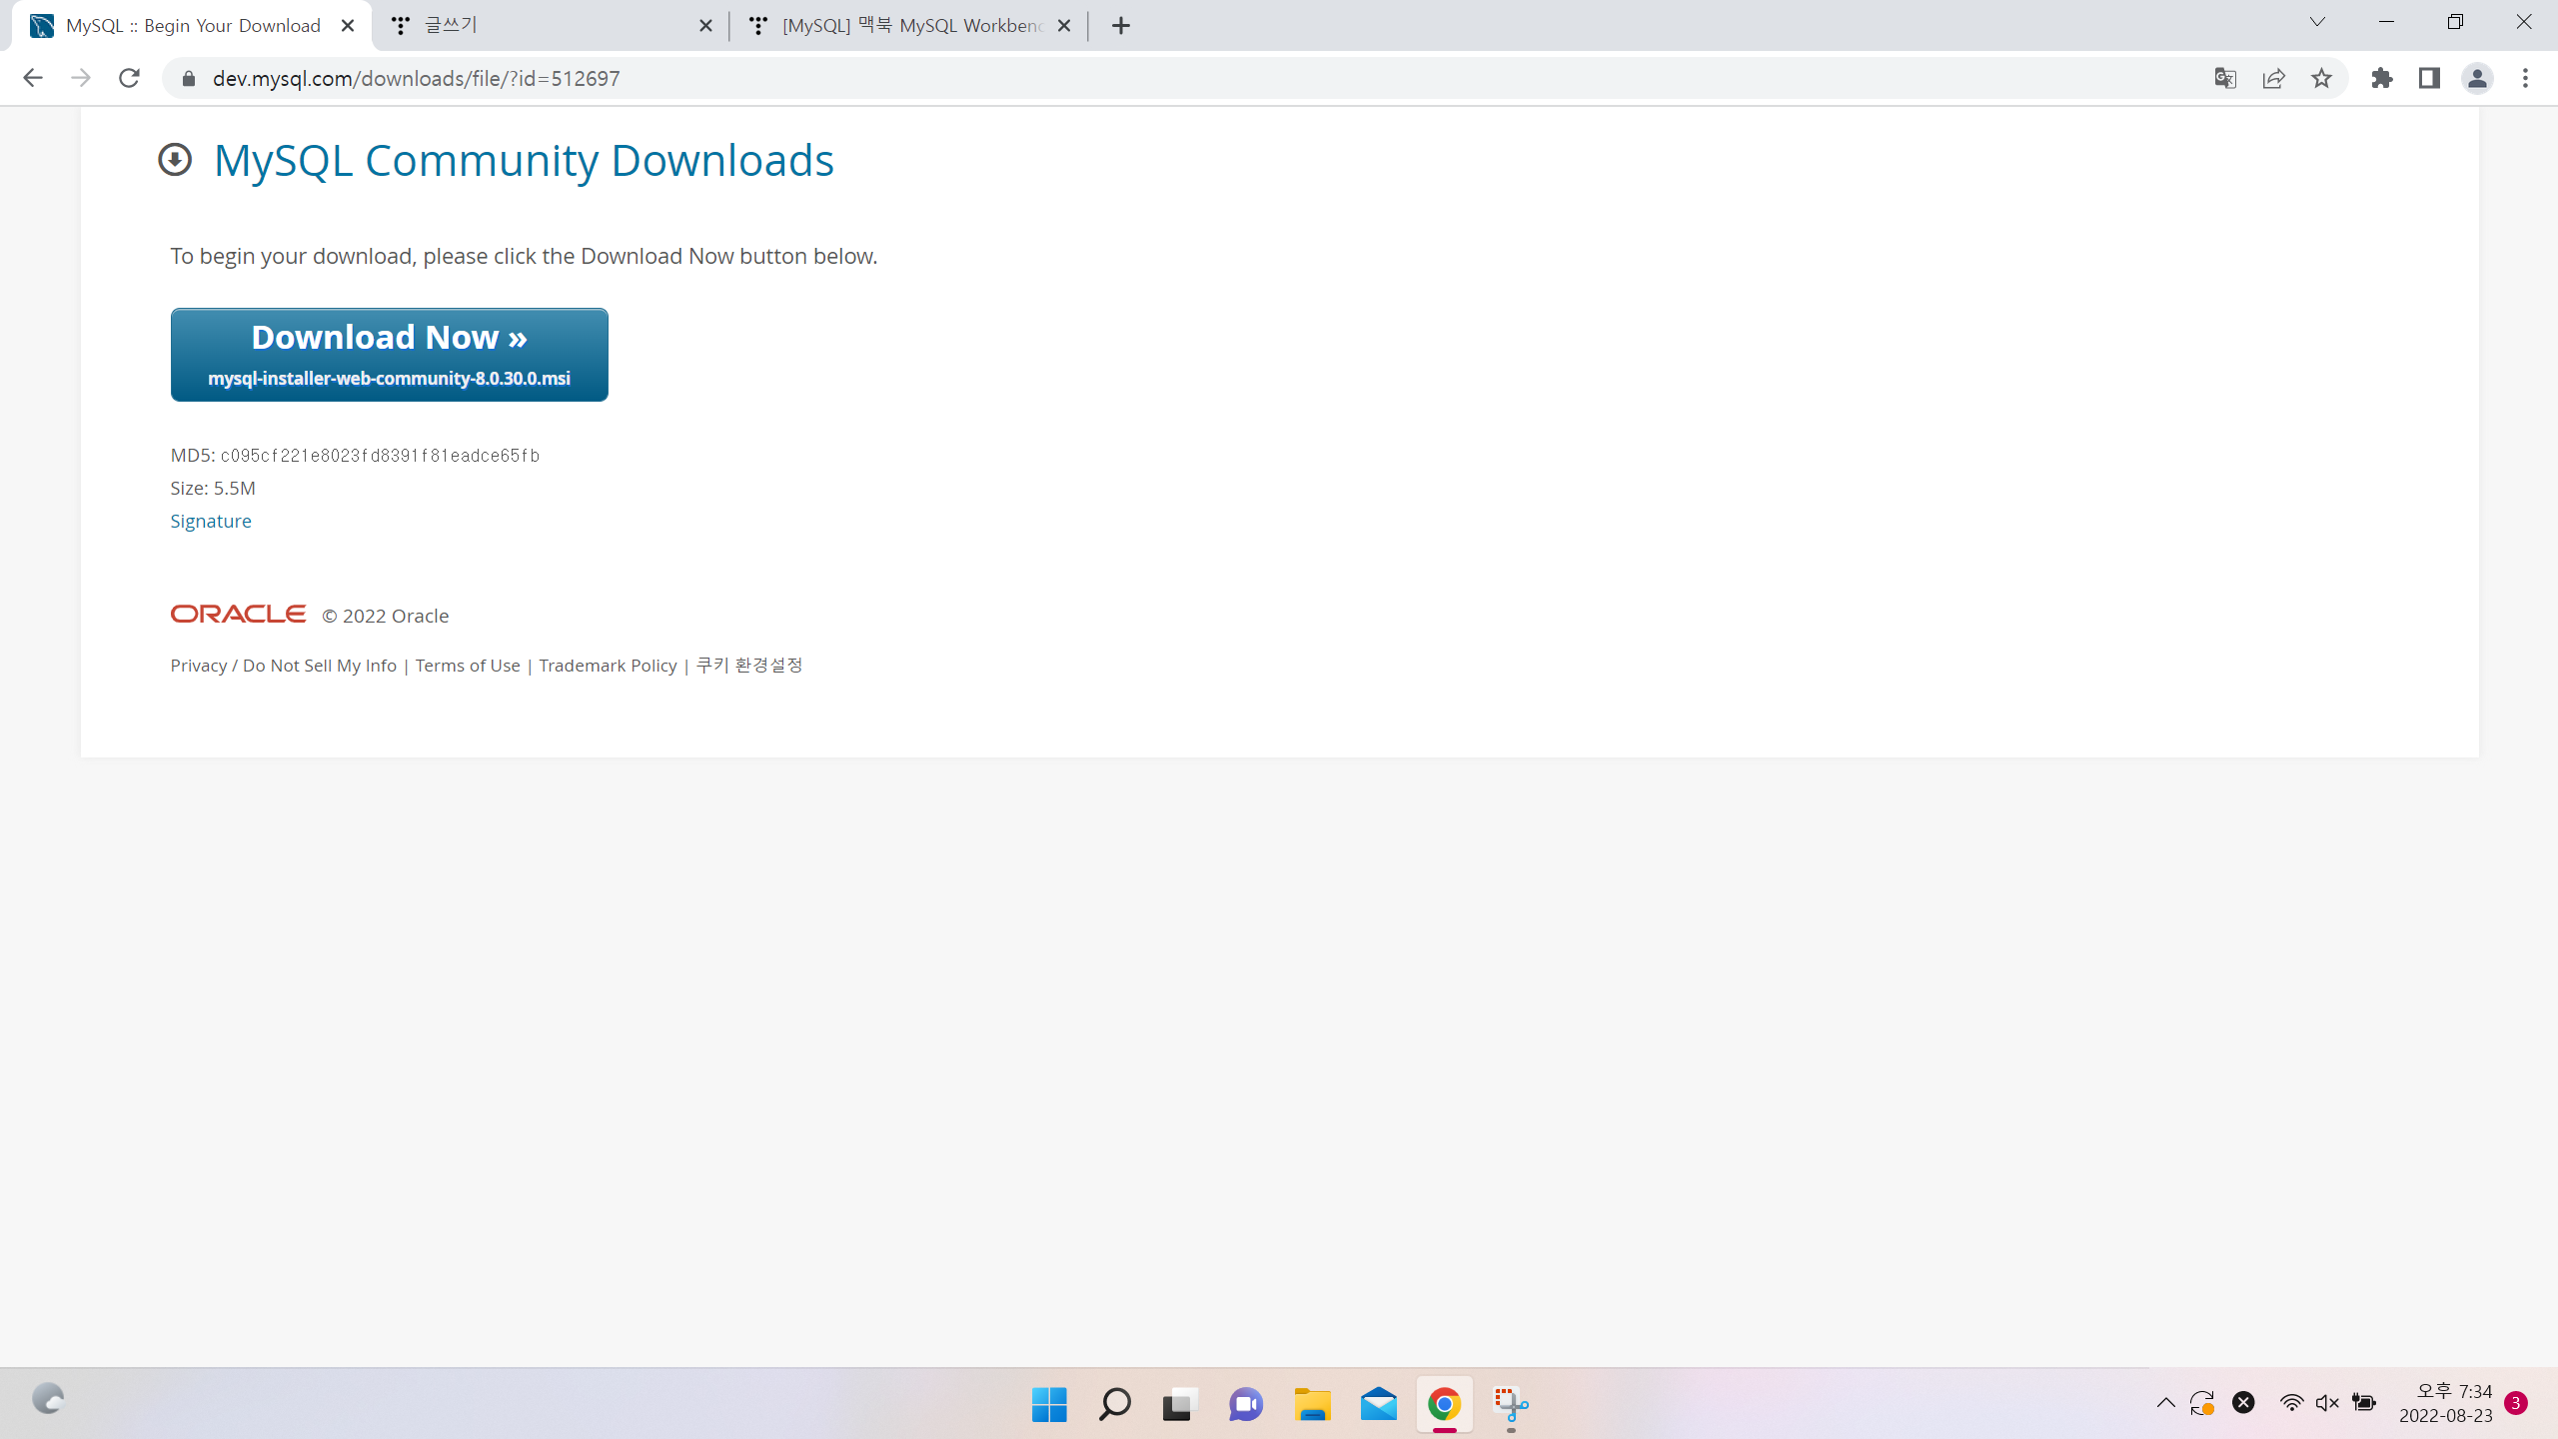Select the MD5 checksum text
The image size is (2558, 1439).
(x=380, y=456)
